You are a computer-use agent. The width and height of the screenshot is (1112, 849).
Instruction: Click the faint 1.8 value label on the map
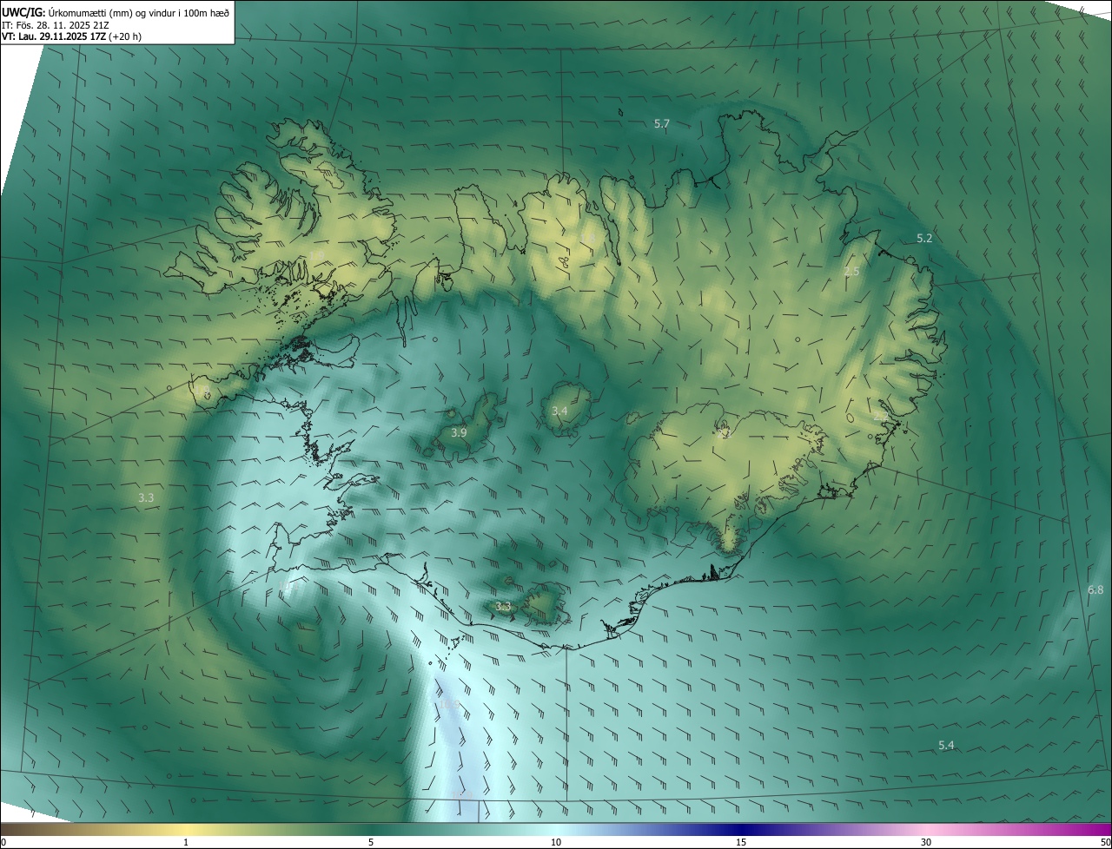pos(588,238)
